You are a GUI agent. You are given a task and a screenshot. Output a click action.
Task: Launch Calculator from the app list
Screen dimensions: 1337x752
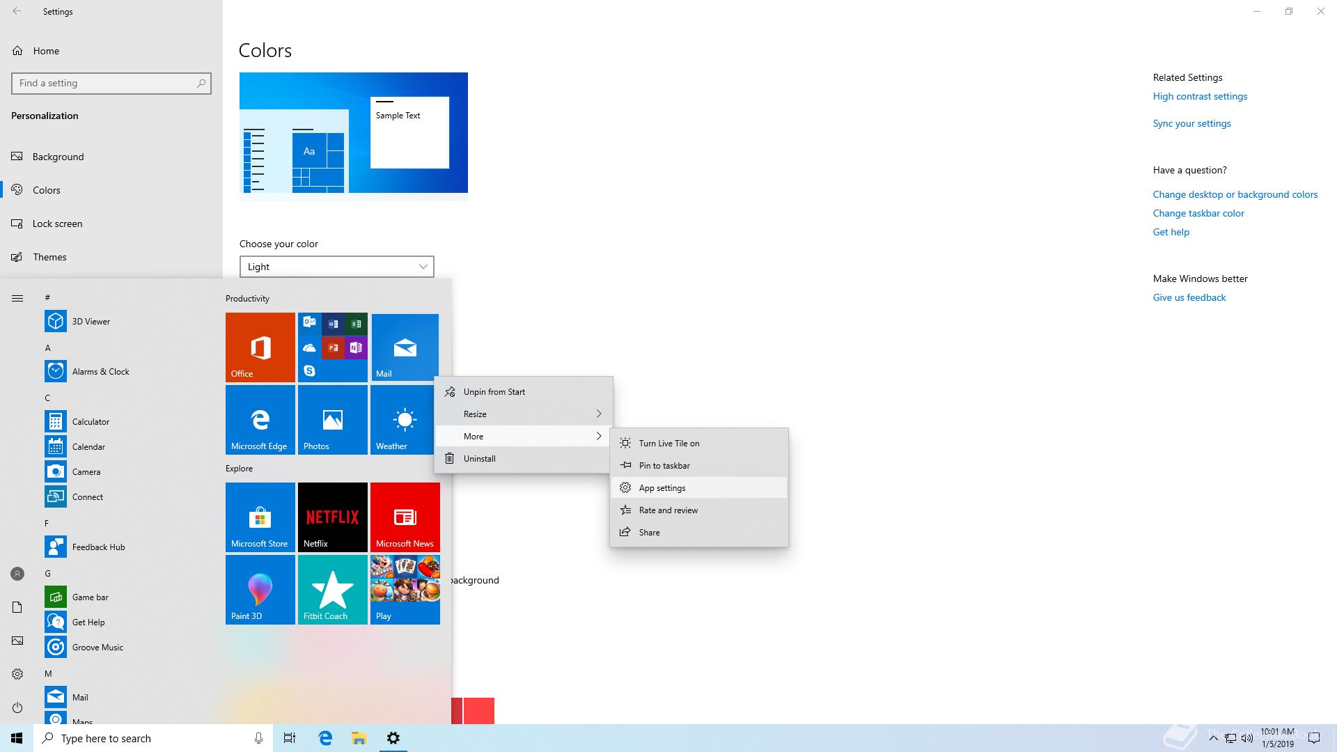pos(125,421)
